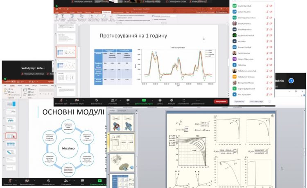This screenshot has height=188, width=307.
Task: Click Hide Slide icon in top PowerPoint ribbon
Action: tap(97, 18)
